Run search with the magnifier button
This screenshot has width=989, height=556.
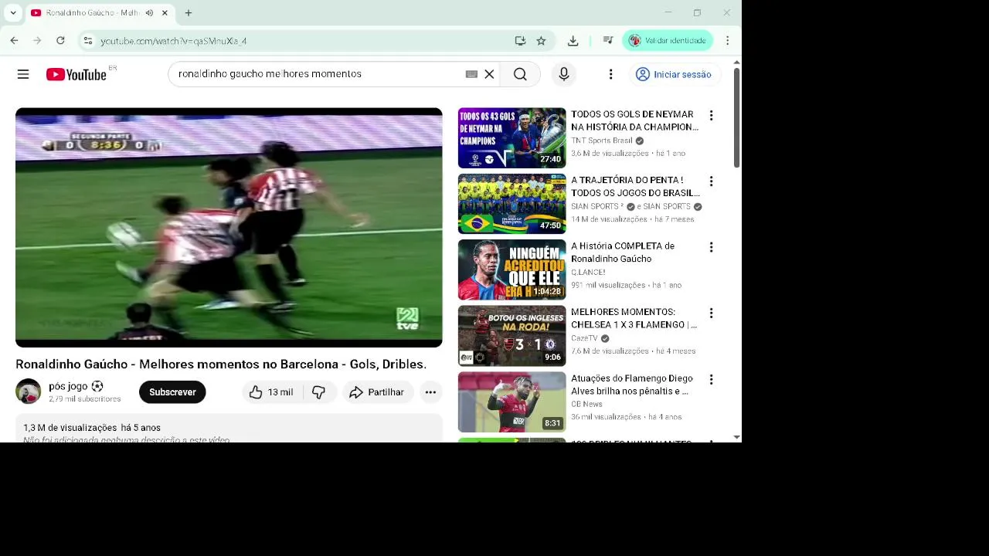pos(520,74)
